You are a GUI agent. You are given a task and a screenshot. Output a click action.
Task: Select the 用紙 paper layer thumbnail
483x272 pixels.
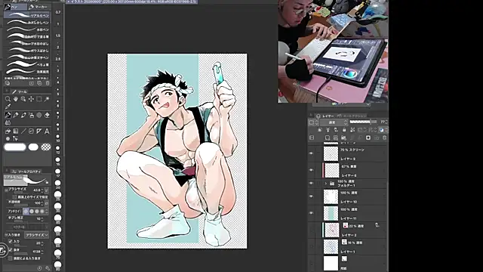tap(331, 264)
